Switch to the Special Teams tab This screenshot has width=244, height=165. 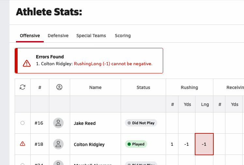91,36
